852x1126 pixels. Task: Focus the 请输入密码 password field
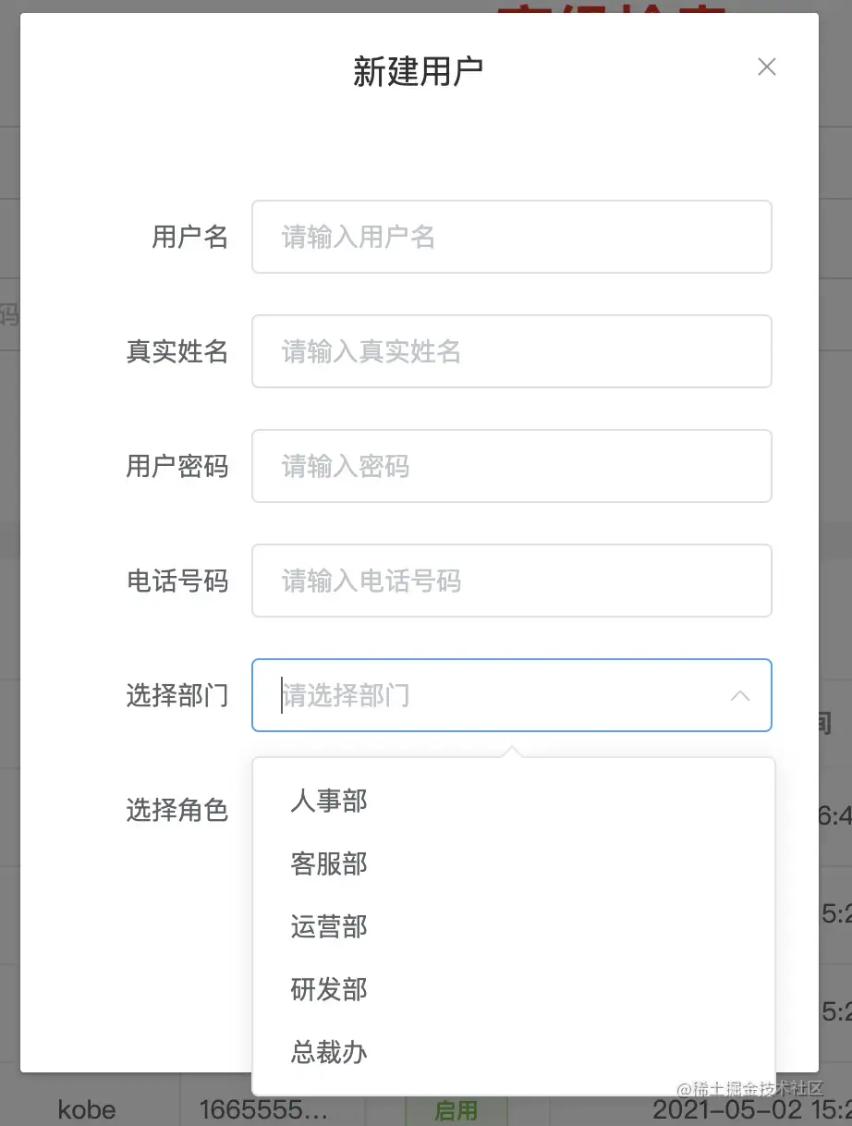click(512, 466)
